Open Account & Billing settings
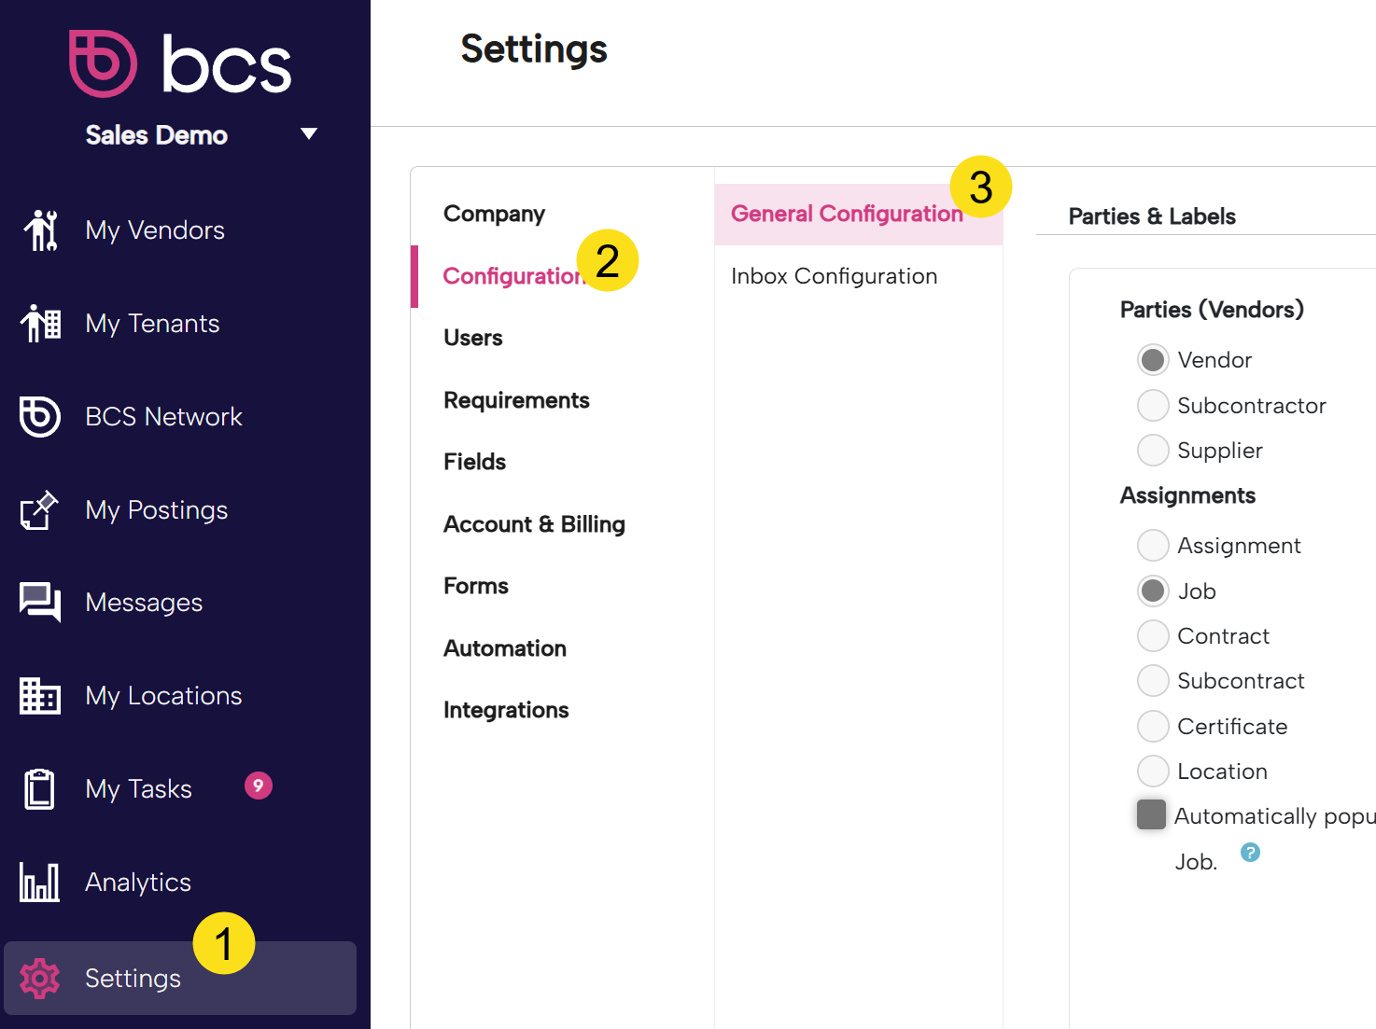 534,524
